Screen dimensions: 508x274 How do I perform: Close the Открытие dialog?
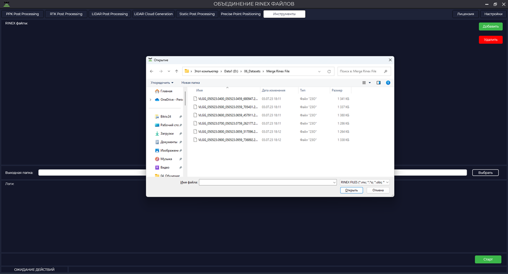(390, 60)
